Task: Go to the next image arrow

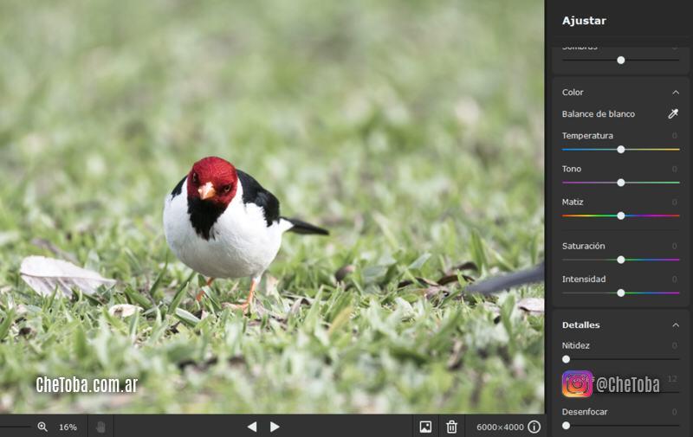Action: point(275,427)
